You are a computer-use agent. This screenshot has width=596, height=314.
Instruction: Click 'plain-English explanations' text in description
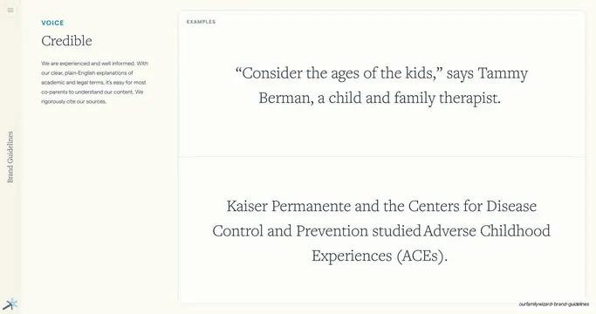tap(99, 73)
